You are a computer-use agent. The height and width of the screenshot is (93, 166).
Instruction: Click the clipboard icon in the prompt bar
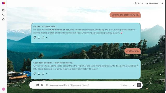point(42,85)
